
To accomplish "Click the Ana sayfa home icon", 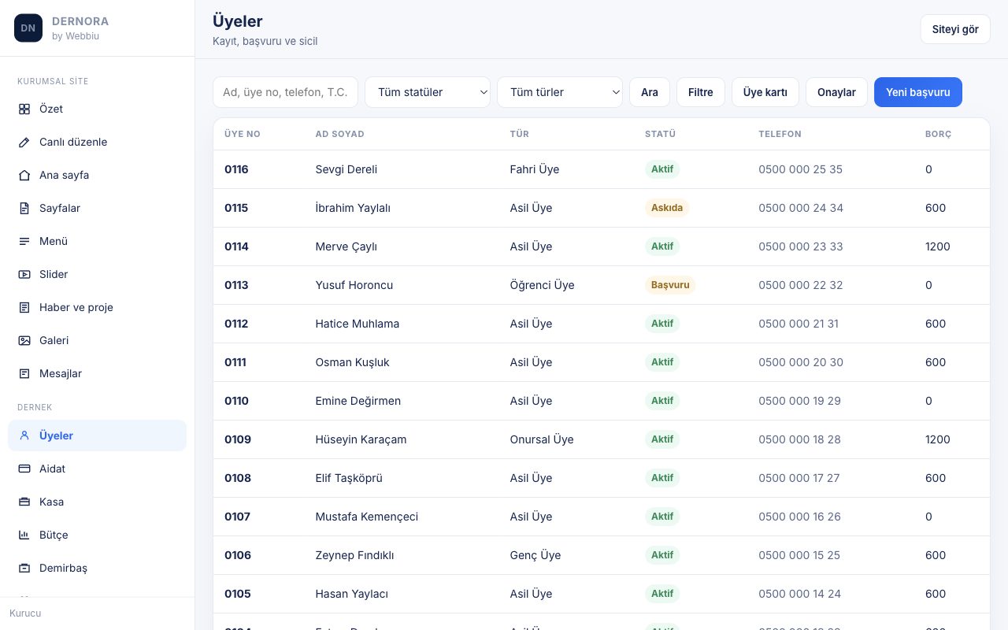I will pyautogui.click(x=24, y=176).
